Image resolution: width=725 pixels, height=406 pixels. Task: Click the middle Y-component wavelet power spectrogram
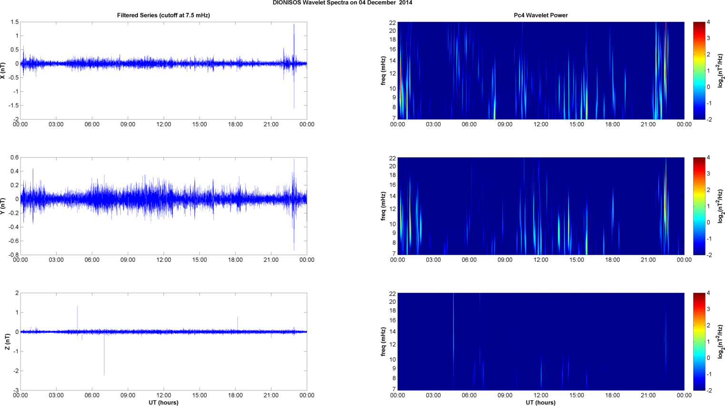[541, 206]
